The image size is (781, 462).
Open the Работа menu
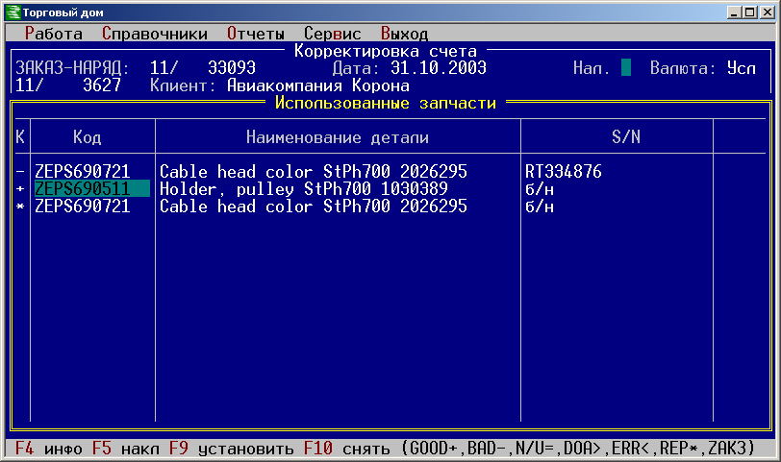[x=54, y=34]
